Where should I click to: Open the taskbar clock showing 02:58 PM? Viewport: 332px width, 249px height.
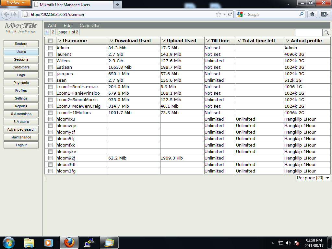(314, 243)
